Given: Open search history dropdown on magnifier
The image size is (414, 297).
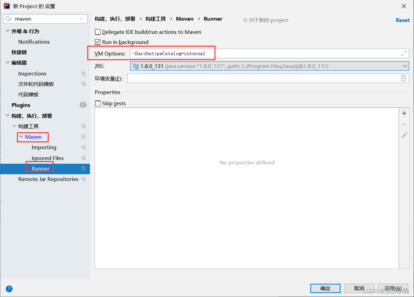Looking at the screenshot, I should (x=10, y=19).
